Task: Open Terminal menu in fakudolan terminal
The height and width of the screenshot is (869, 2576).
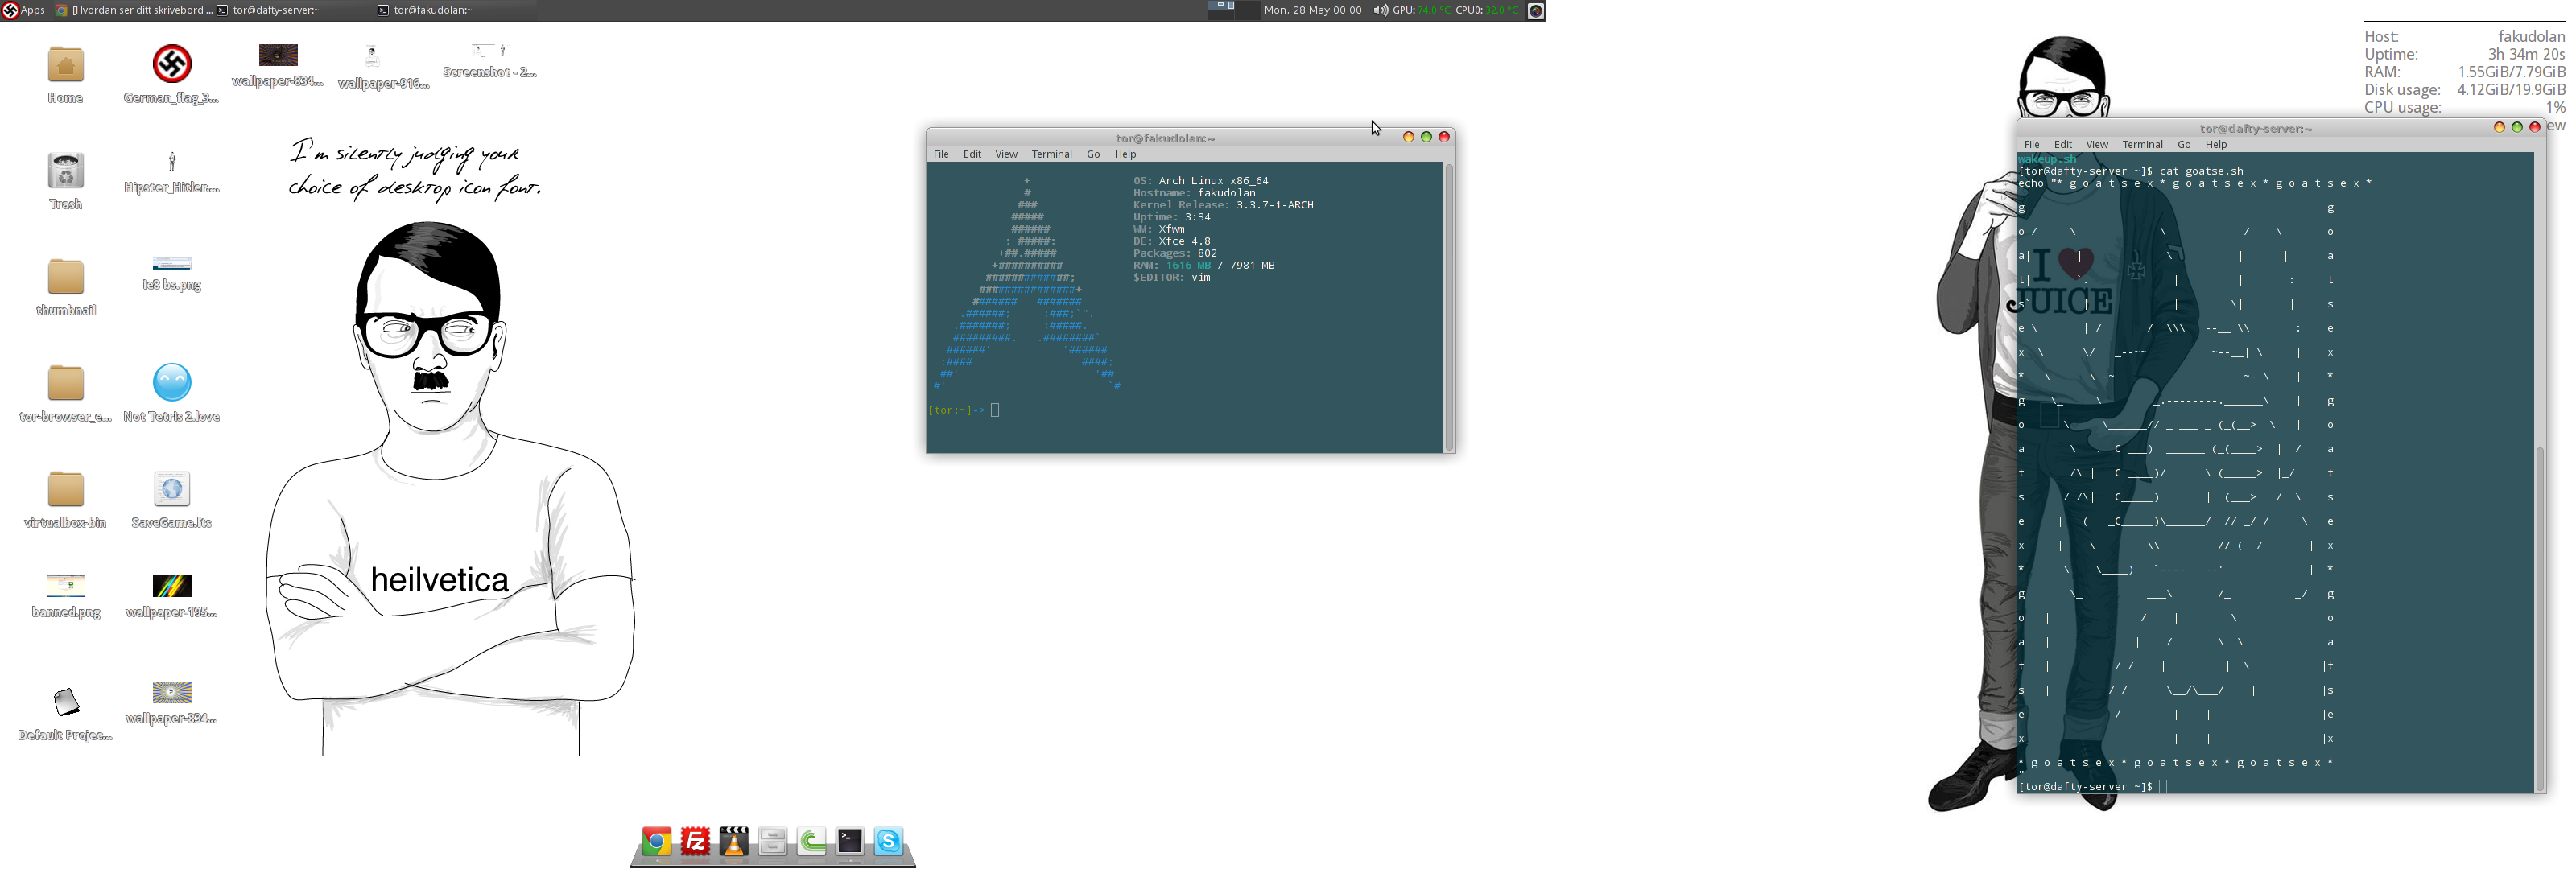Action: tap(1051, 154)
